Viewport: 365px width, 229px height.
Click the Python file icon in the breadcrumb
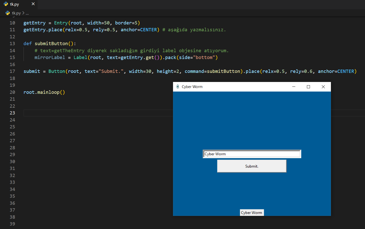click(8, 13)
